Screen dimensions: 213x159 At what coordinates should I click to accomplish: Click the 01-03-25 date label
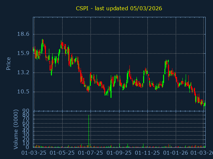(x=34, y=153)
